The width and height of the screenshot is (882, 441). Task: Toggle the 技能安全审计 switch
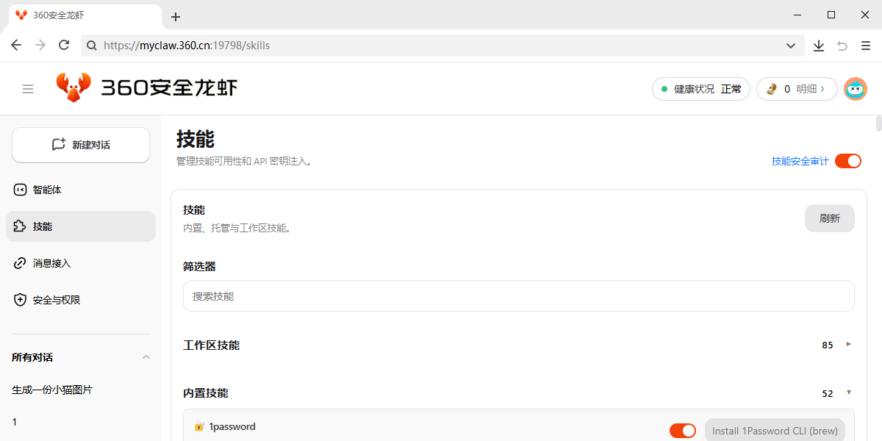coord(847,161)
